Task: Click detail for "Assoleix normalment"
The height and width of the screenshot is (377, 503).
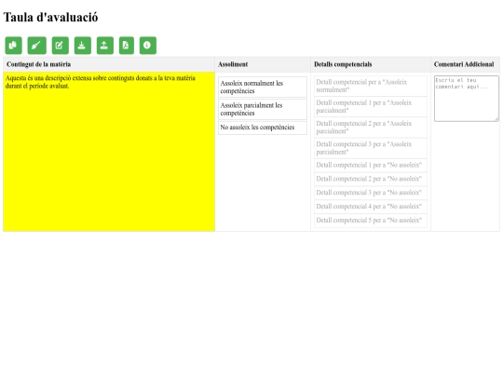Action: coord(371,86)
